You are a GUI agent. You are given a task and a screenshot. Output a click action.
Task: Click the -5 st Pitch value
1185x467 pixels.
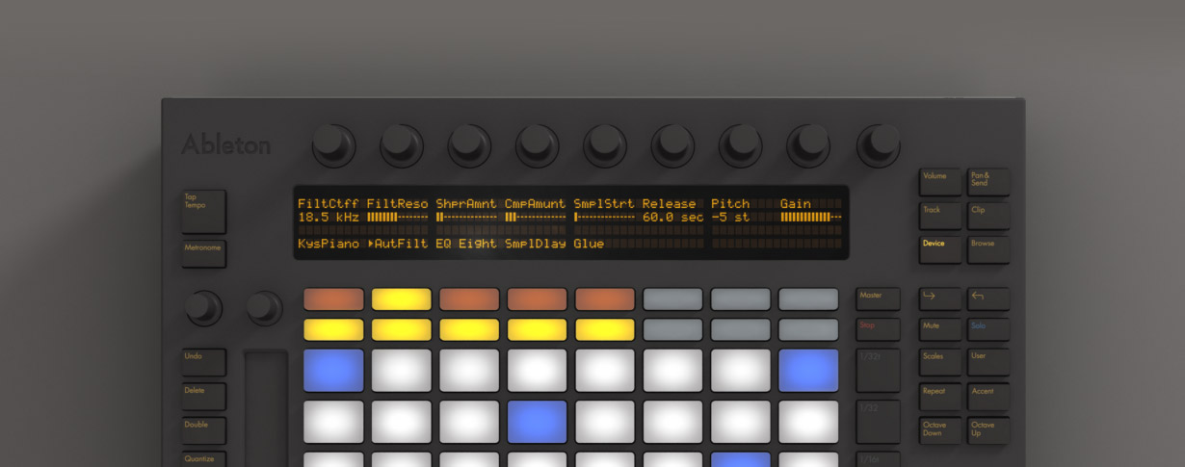(x=730, y=218)
